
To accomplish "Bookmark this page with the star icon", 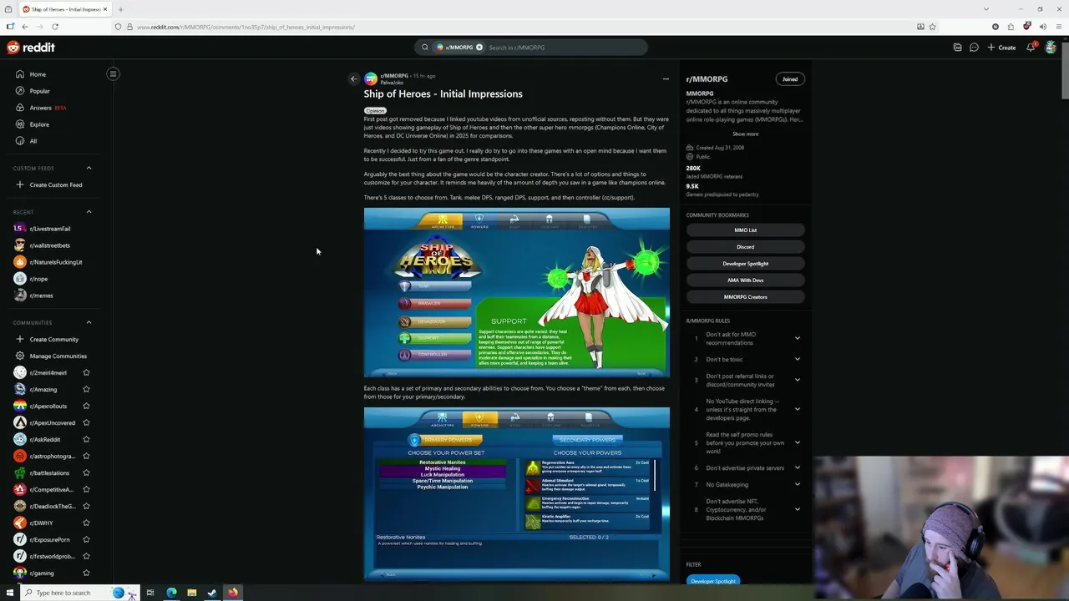I will (x=932, y=27).
